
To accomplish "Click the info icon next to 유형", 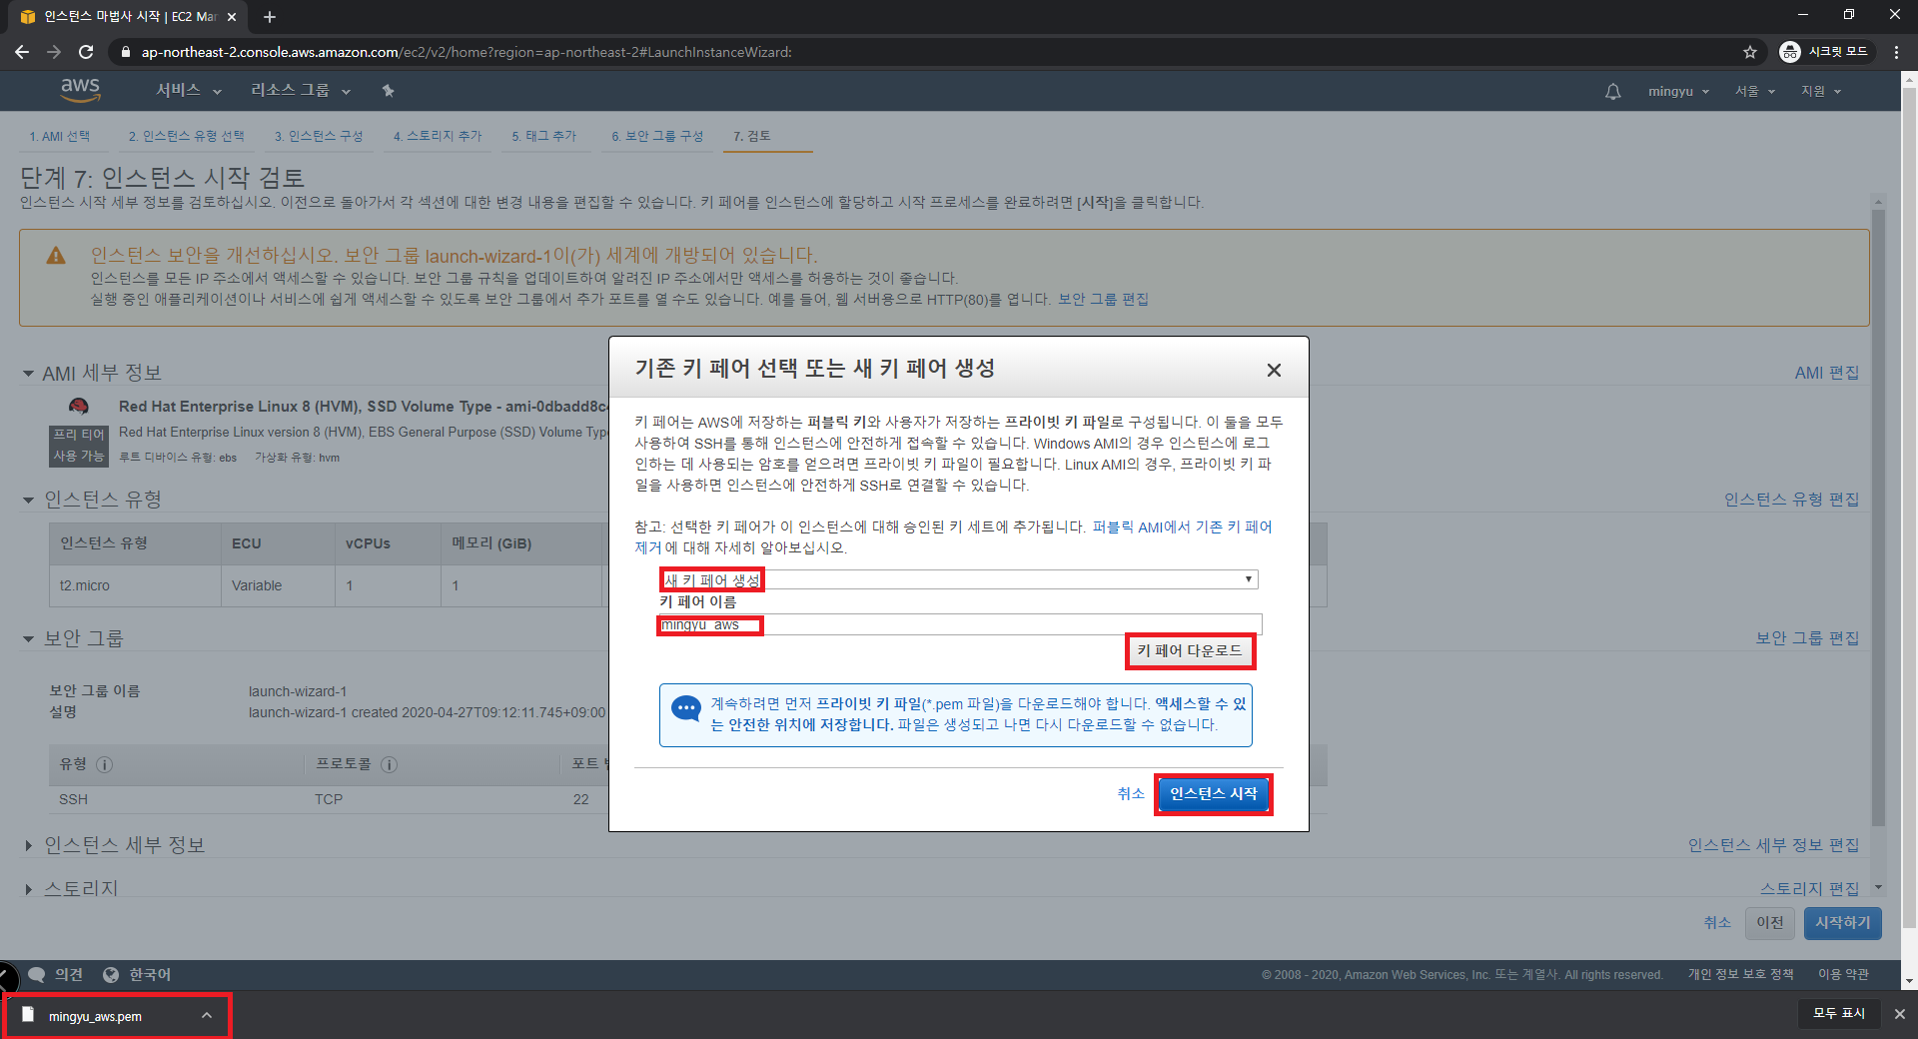I will coord(104,764).
